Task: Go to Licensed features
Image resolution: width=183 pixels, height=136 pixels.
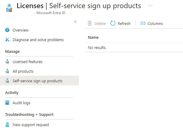Action: pyautogui.click(x=27, y=62)
